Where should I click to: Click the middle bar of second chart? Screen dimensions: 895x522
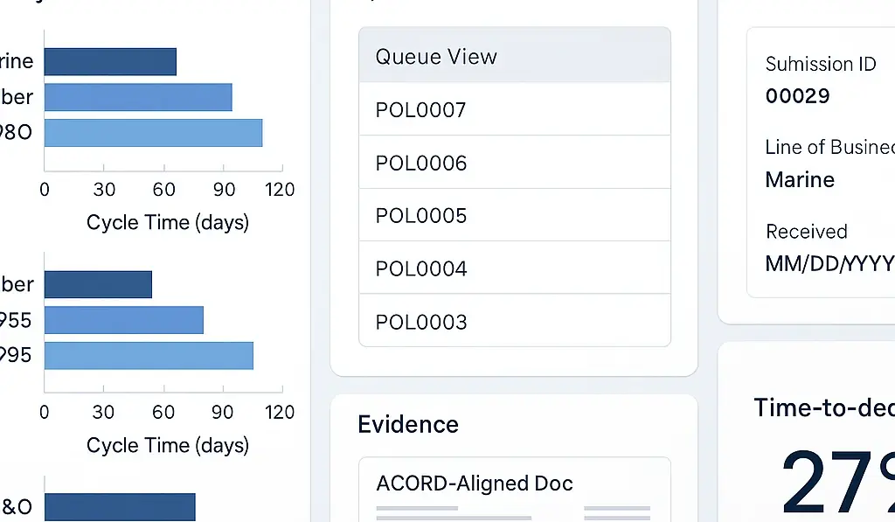coord(123,320)
